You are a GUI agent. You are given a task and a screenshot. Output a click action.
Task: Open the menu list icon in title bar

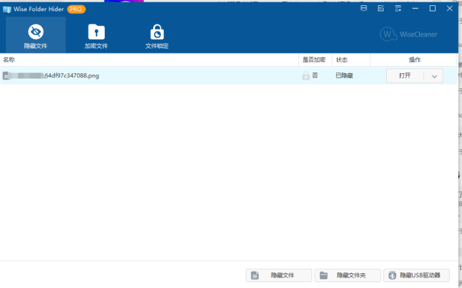398,9
